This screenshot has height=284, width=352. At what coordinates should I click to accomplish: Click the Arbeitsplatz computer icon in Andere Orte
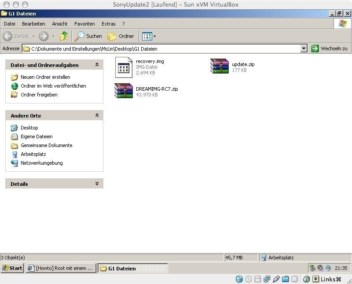[15, 155]
